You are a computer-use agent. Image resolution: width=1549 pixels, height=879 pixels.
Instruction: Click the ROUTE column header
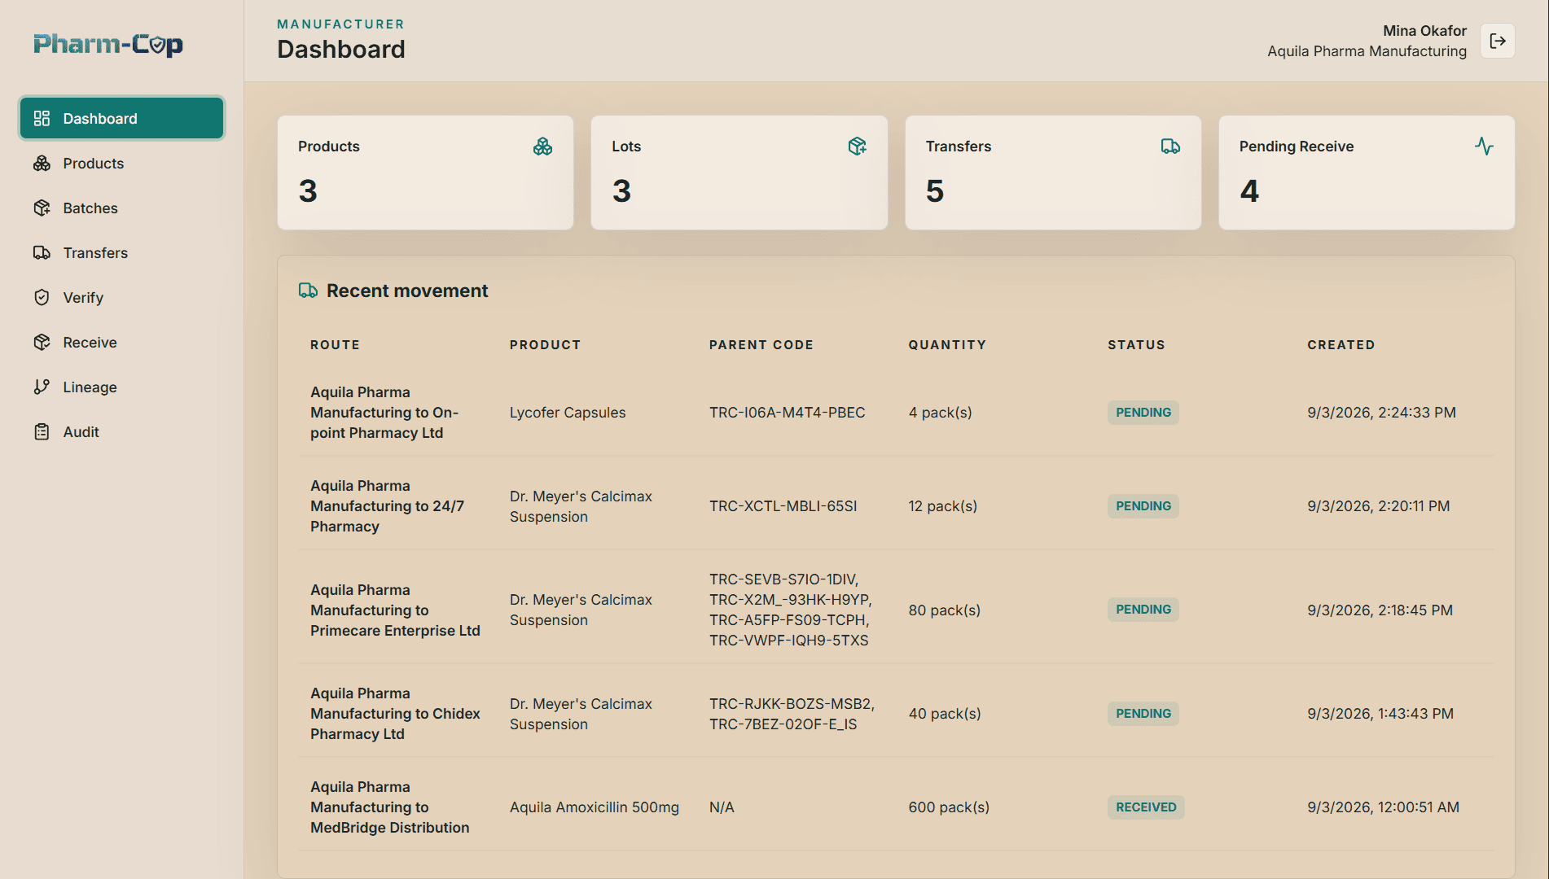335,345
